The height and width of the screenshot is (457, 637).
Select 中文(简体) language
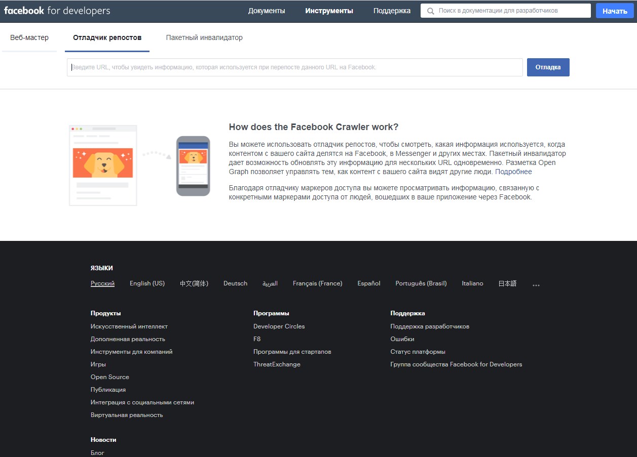tap(194, 283)
